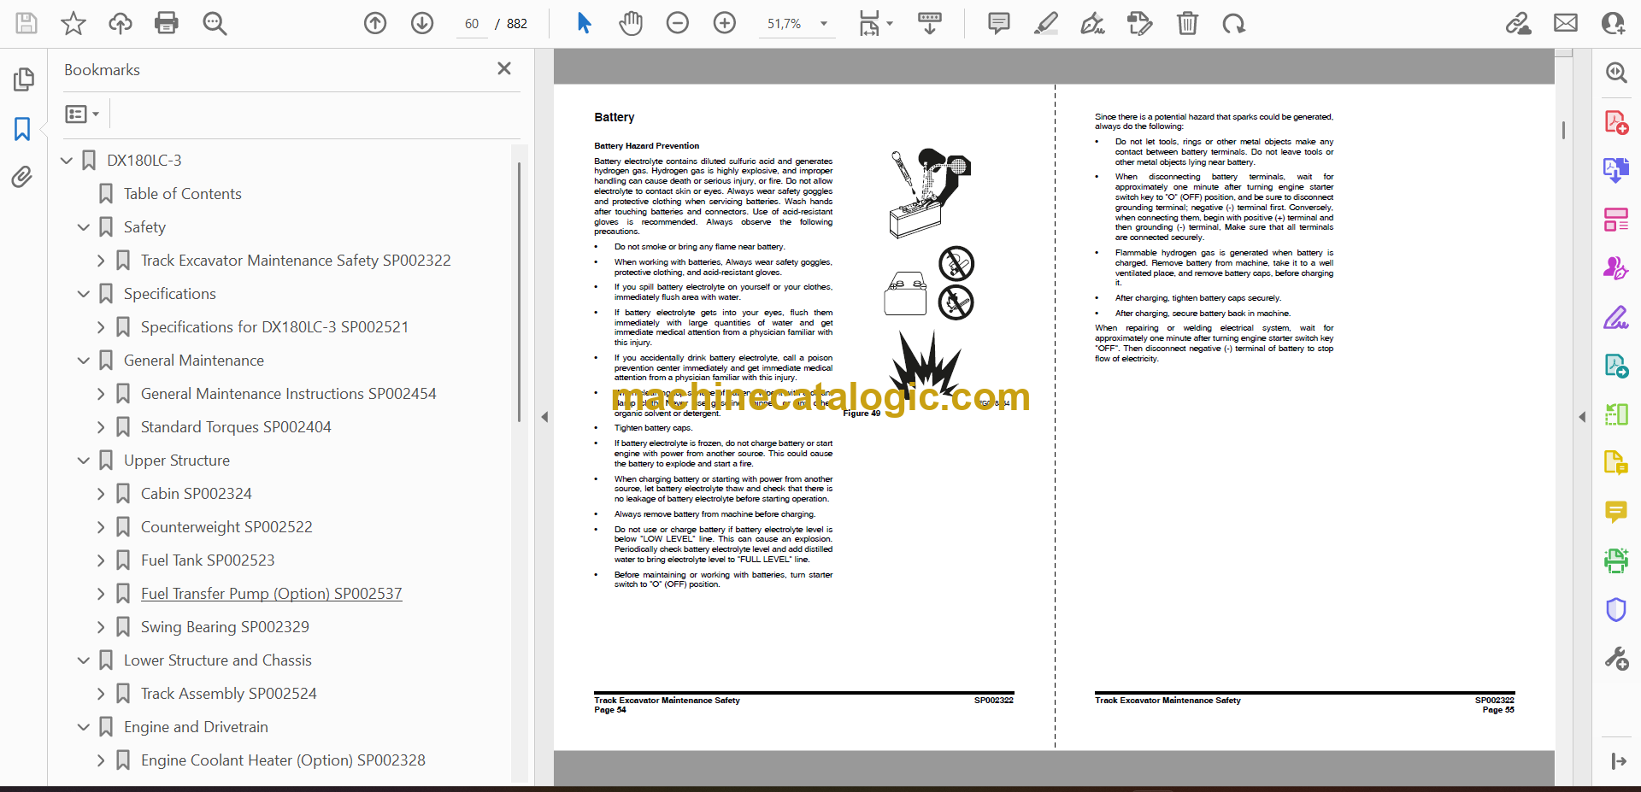Screen dimensions: 1641x792
Task: Rotate the page view
Action: 1233,23
